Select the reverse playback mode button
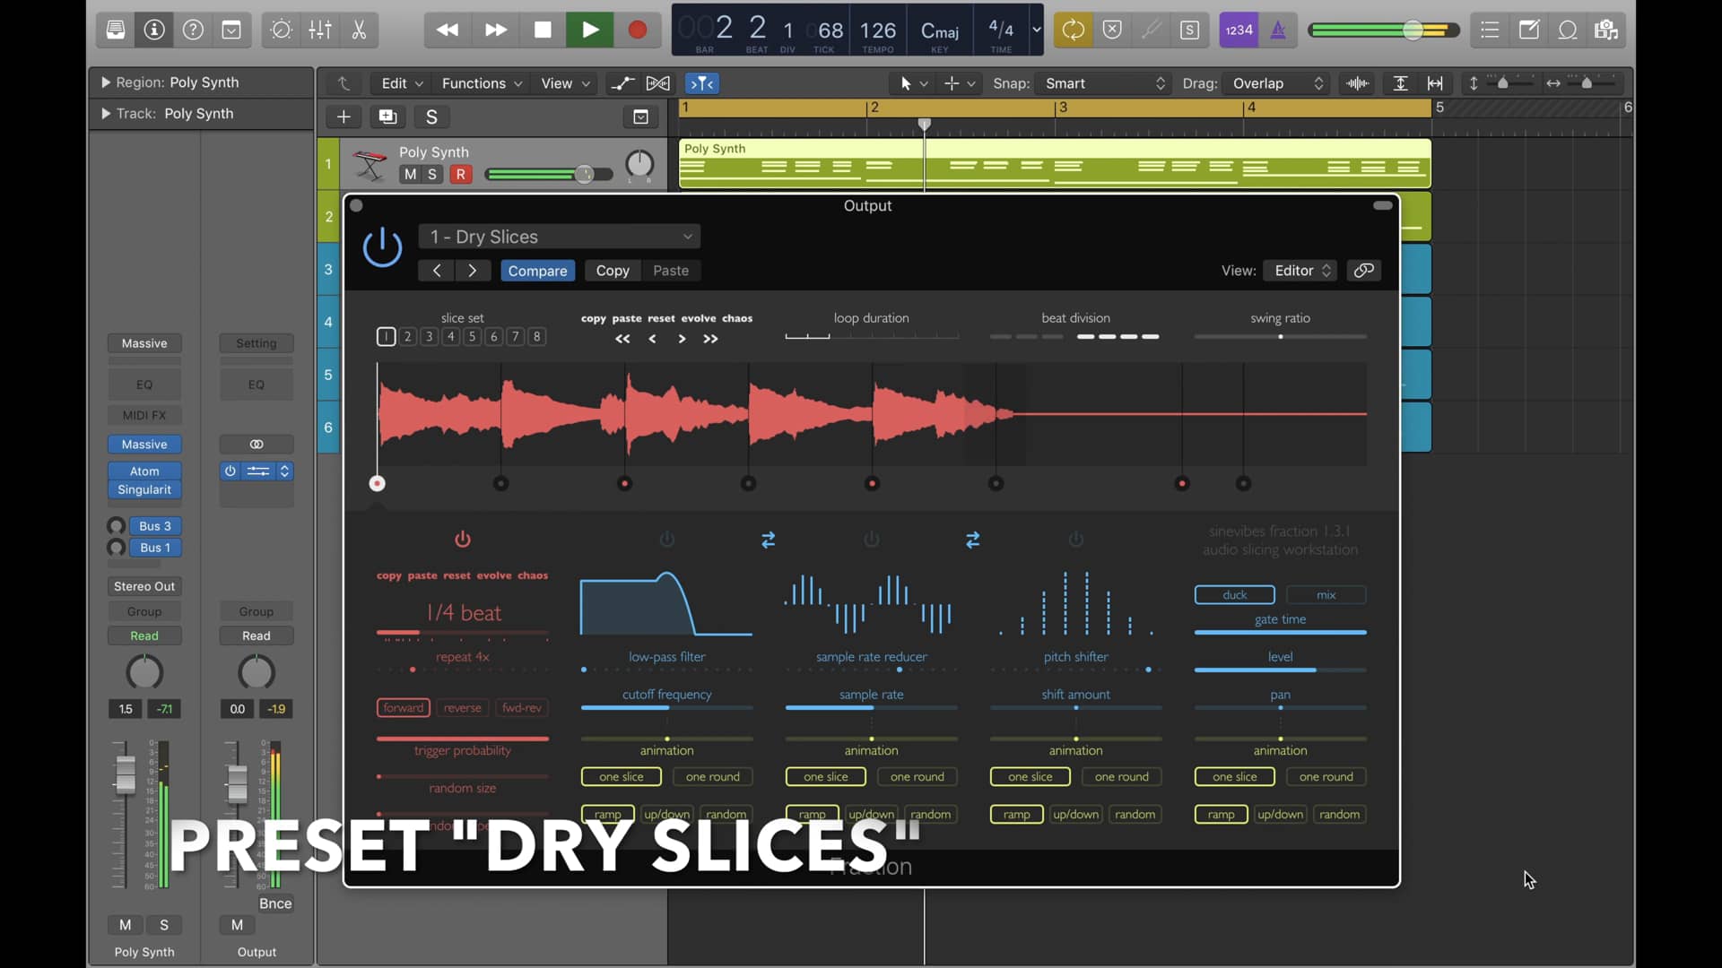The height and width of the screenshot is (968, 1722). point(463,708)
